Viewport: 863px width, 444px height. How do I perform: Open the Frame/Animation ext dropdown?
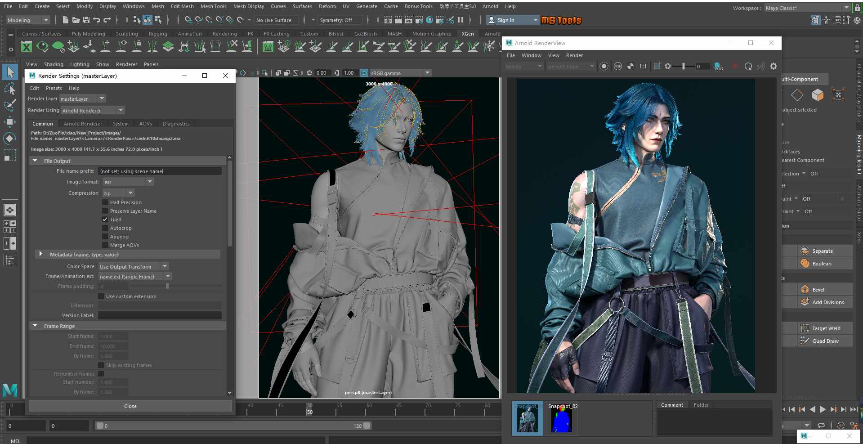pyautogui.click(x=135, y=276)
